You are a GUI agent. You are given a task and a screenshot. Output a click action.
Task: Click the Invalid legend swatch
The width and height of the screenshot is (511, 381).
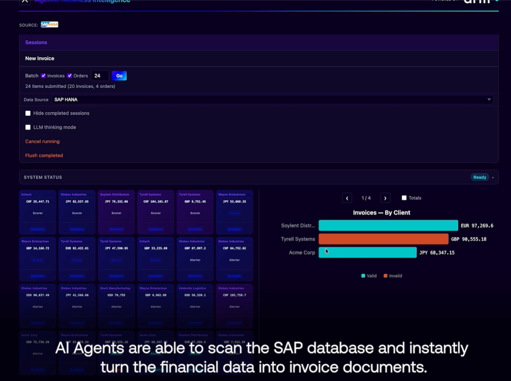click(386, 276)
